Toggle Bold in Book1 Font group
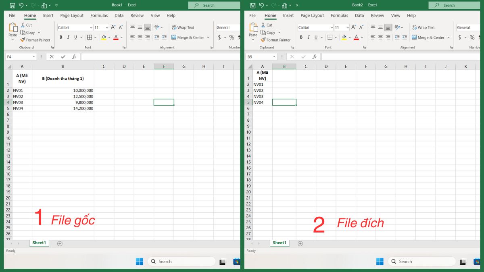Screen dimensions: 484x272 click(x=61, y=37)
